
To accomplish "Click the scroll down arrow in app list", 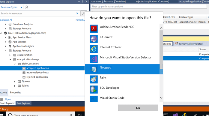I will pos(161,98).
